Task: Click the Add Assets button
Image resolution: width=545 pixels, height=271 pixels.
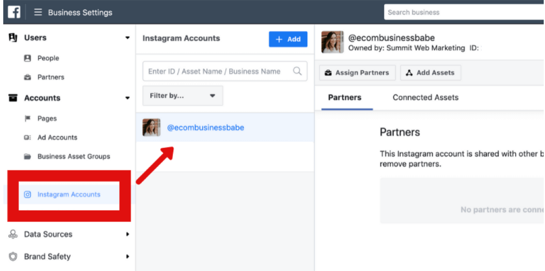Action: tap(431, 73)
